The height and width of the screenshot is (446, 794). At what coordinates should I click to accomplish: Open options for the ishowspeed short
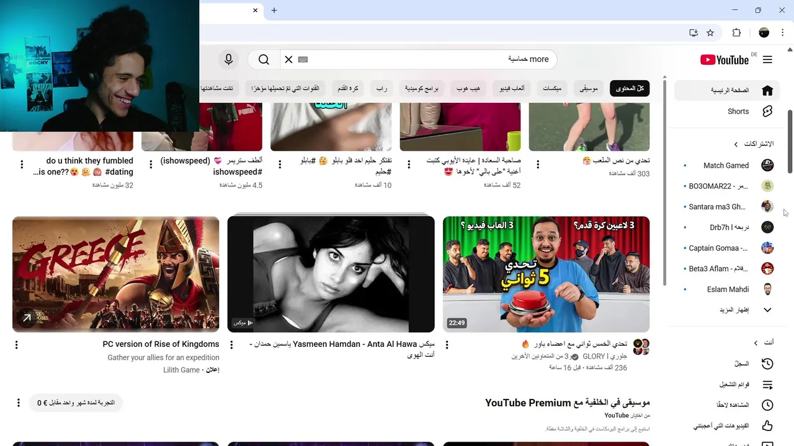[151, 164]
